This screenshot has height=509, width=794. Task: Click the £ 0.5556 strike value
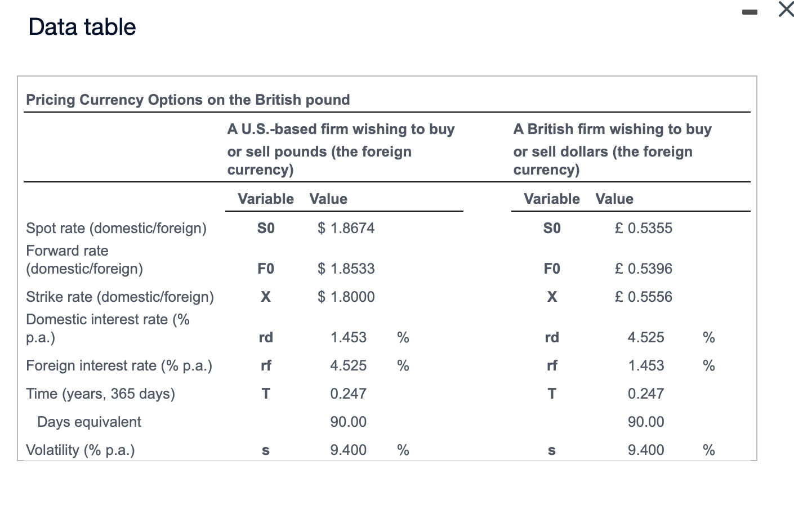644,297
